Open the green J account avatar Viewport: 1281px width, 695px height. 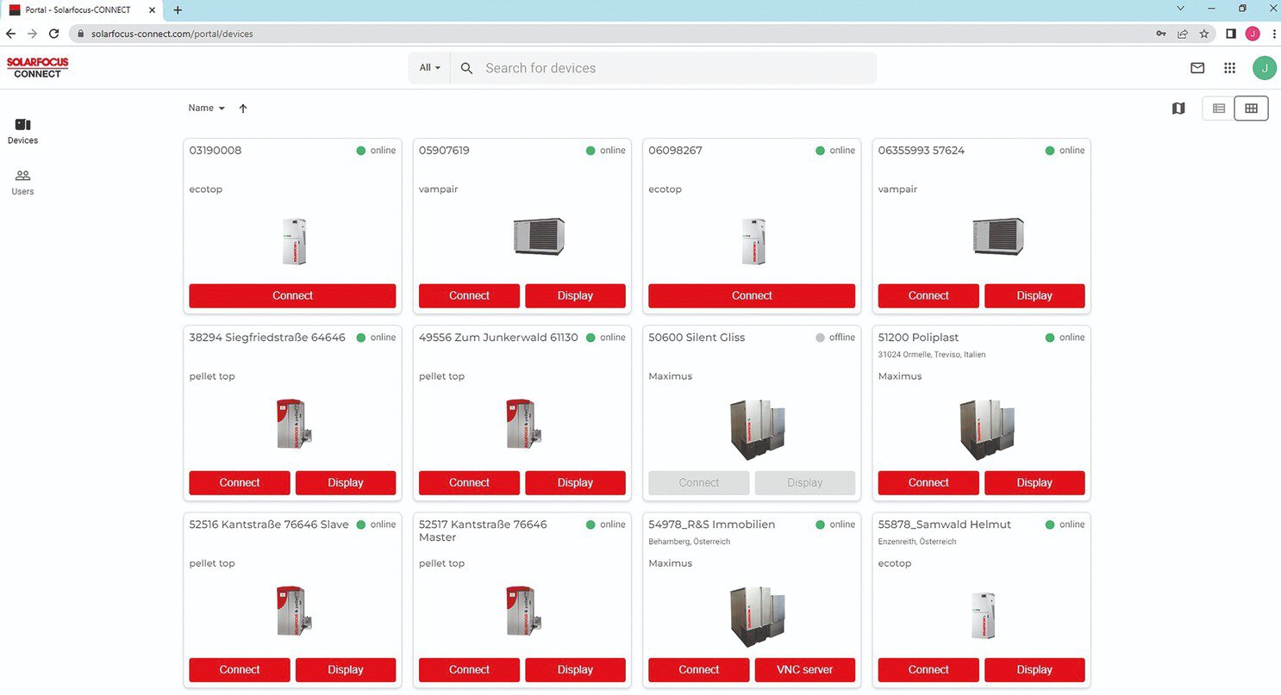(1265, 68)
